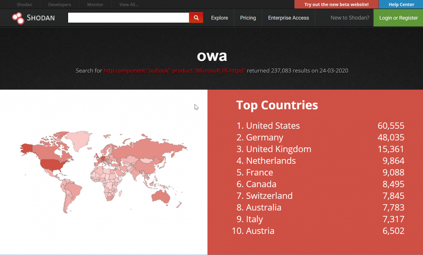
Task: Select Australia in country list
Action: (x=263, y=208)
